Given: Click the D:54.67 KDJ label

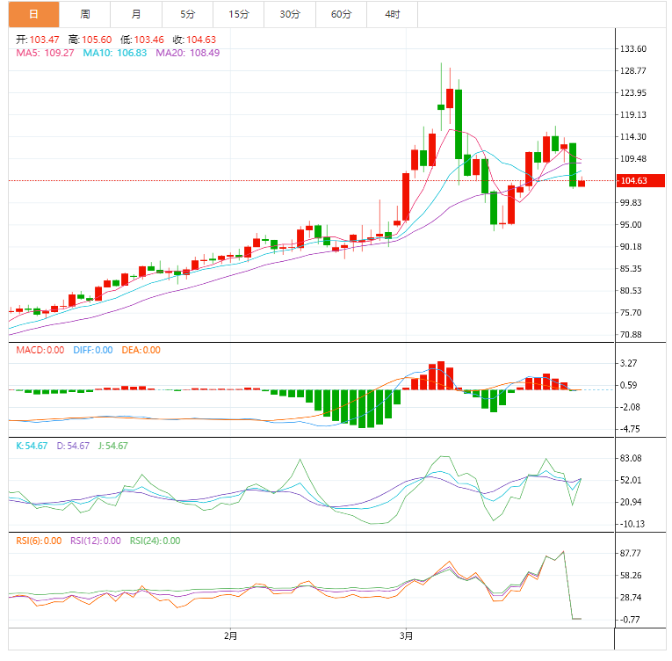Looking at the screenshot, I should (x=73, y=447).
